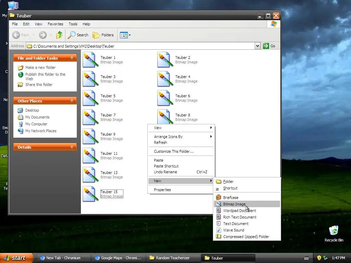Click Share this folder
The height and width of the screenshot is (263, 351).
pos(39,85)
